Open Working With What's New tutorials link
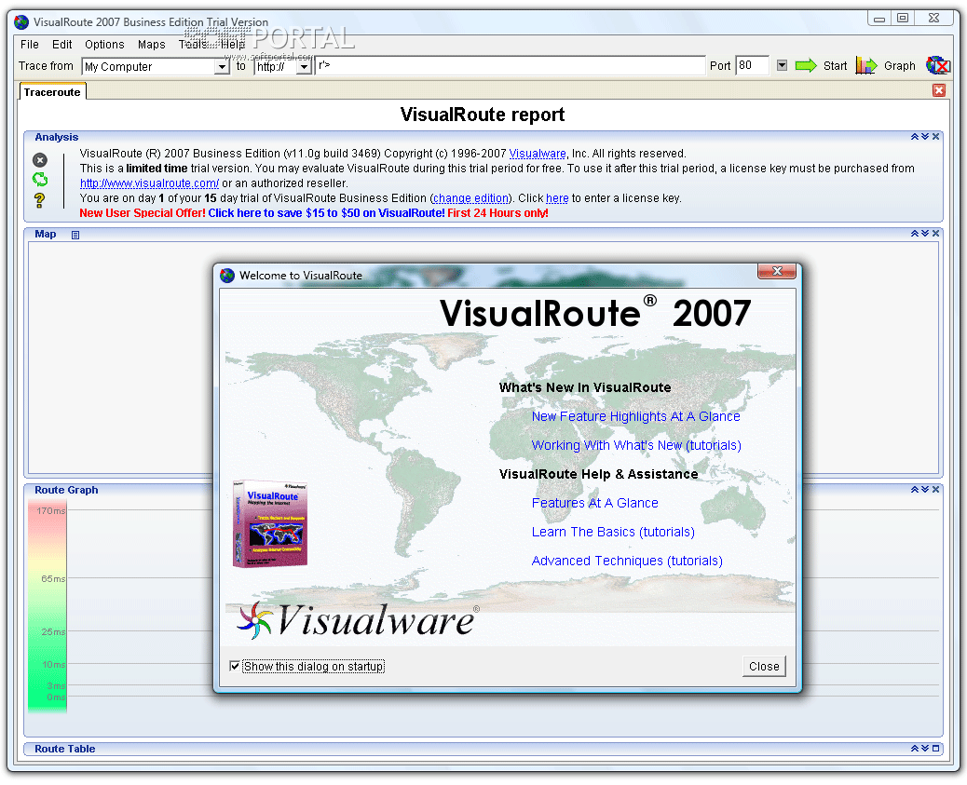This screenshot has height=785, width=967. click(636, 445)
